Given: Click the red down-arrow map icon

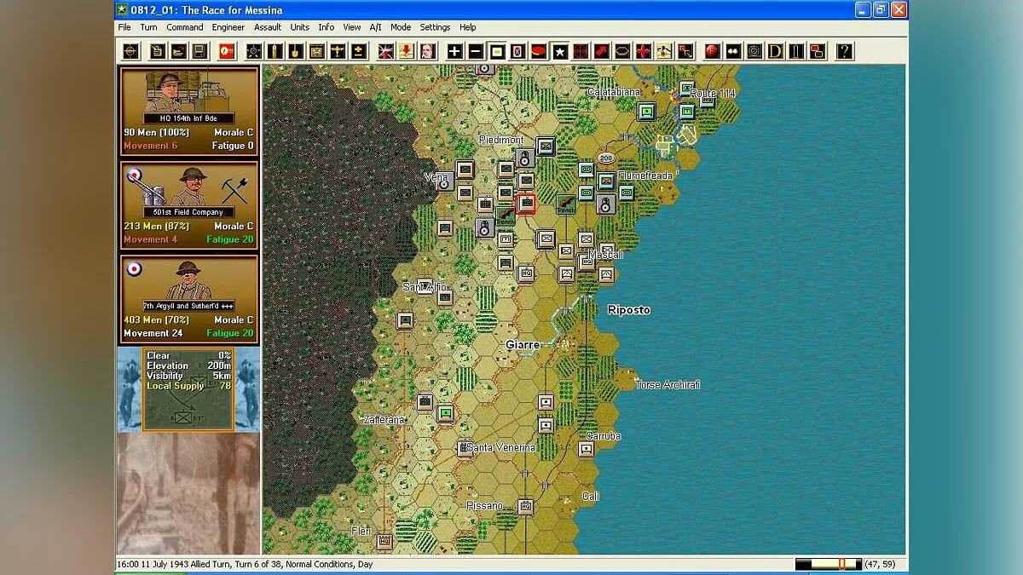Looking at the screenshot, I should click(x=406, y=51).
